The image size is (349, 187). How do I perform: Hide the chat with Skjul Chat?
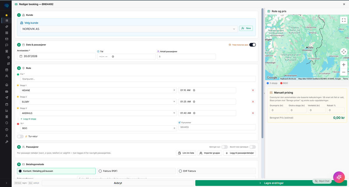click(x=322, y=181)
